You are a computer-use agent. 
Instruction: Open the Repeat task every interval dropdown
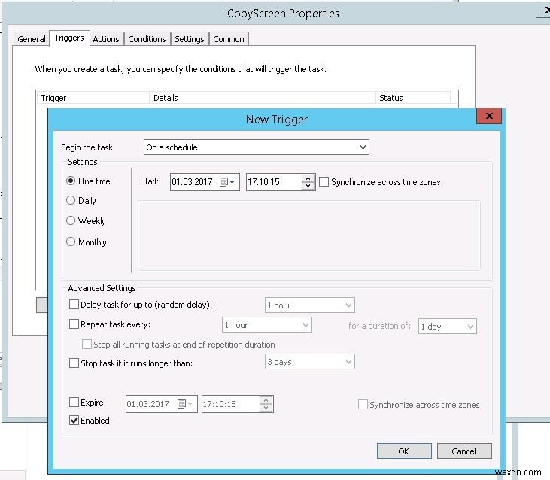[267, 325]
